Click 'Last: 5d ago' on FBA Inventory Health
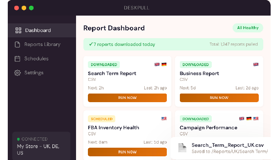Screen dimensions: 278x160 [x=155, y=142]
